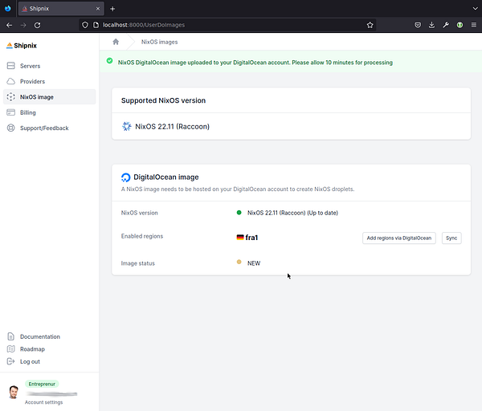Click the Roadmap map icon
482x411 pixels.
click(10, 349)
